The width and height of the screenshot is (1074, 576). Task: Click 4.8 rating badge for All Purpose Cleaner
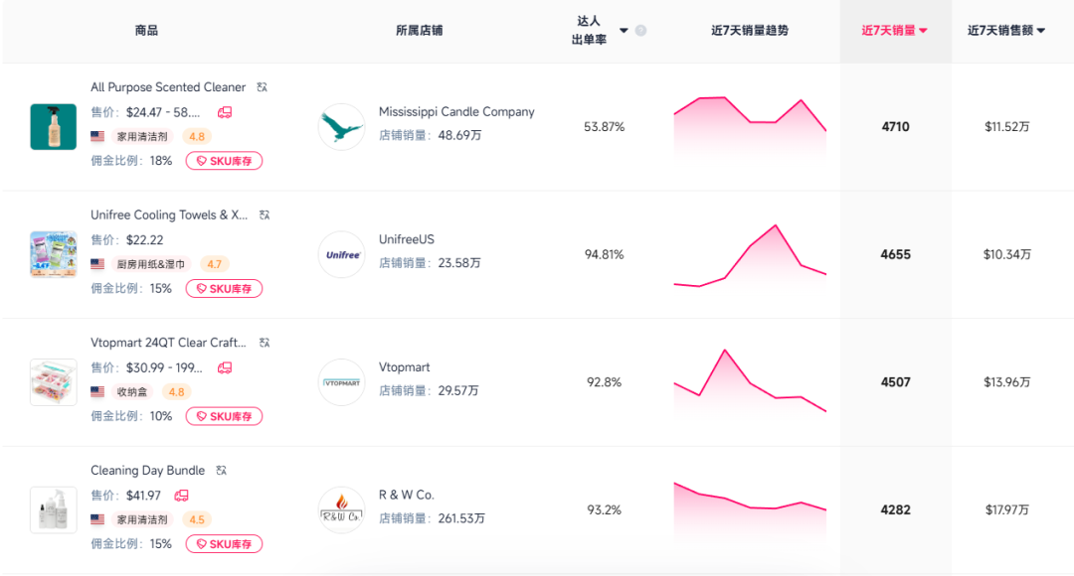point(197,136)
